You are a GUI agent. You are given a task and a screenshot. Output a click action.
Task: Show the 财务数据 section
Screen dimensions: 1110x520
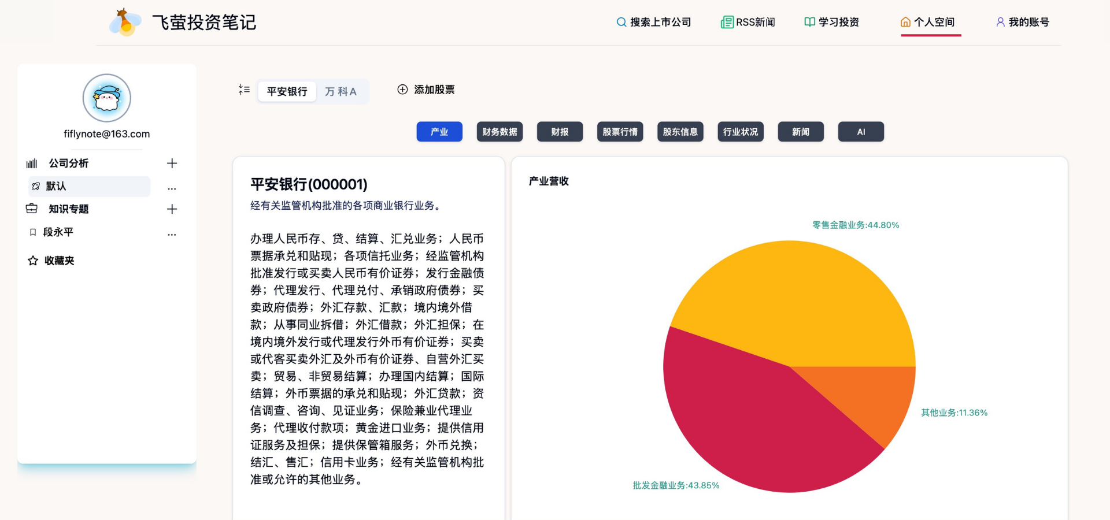pyautogui.click(x=499, y=132)
